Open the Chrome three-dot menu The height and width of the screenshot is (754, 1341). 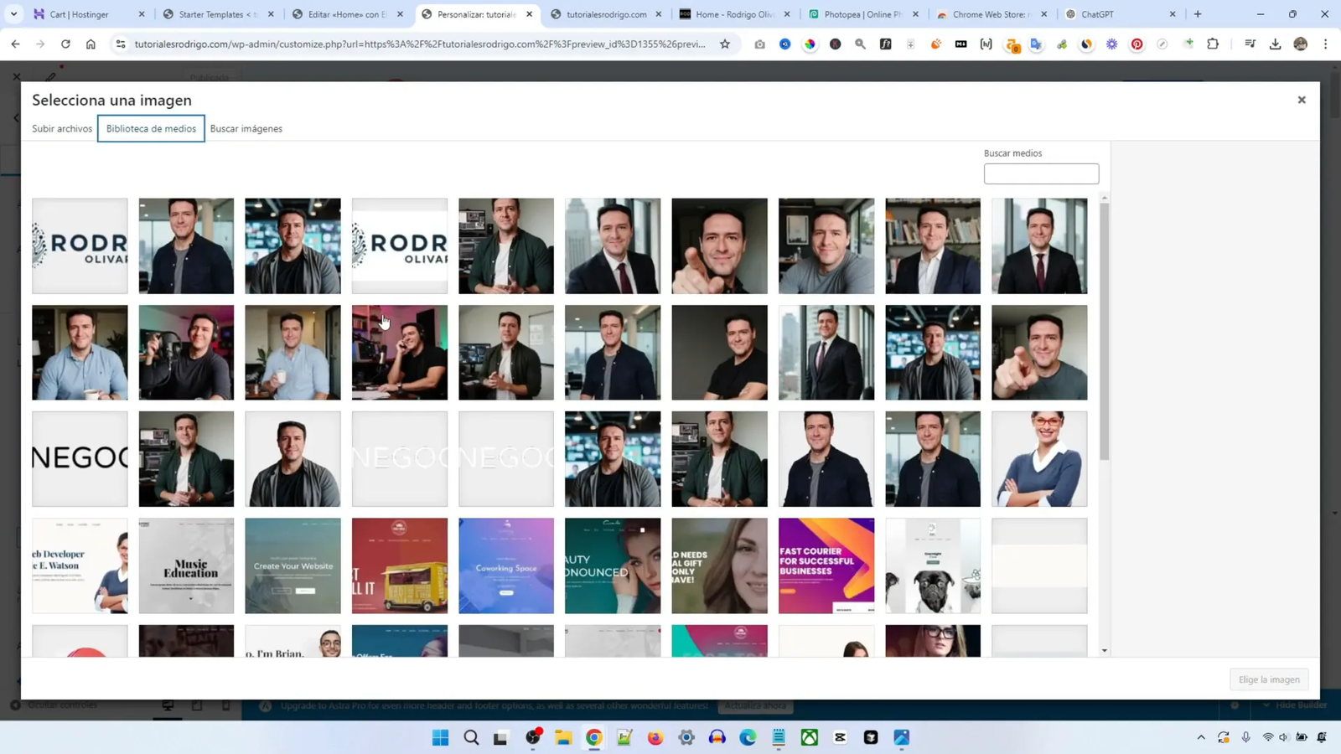1327,44
